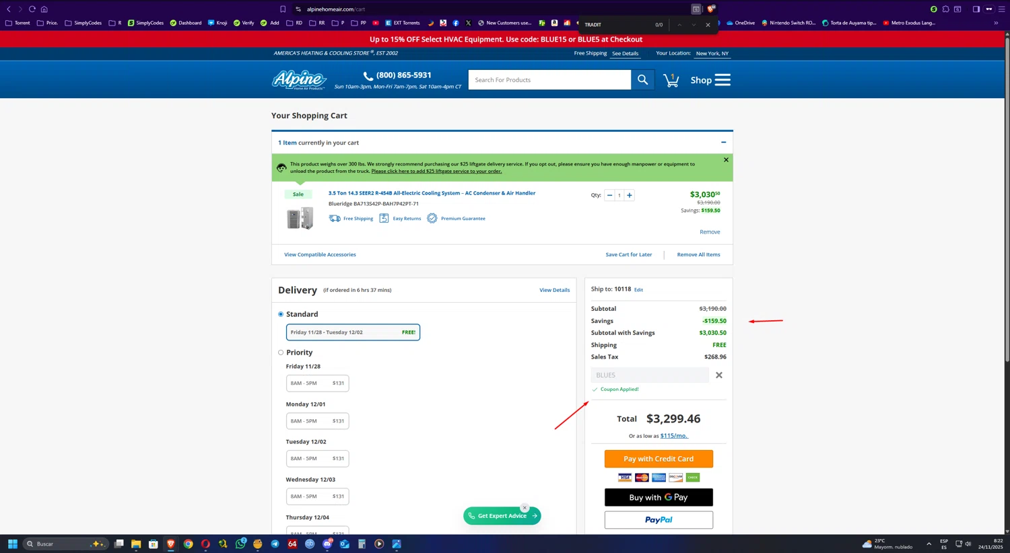Open WhatsApp from taskbar

coord(240,544)
